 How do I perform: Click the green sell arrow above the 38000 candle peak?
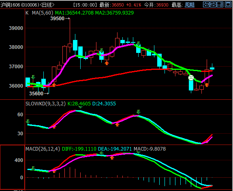click(139, 44)
